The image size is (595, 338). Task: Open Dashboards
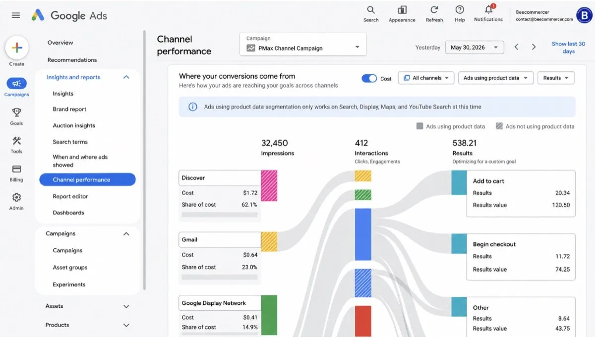68,213
